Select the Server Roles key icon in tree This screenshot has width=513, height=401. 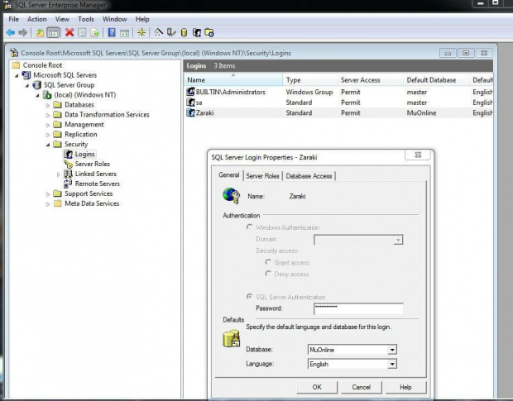pyautogui.click(x=69, y=164)
